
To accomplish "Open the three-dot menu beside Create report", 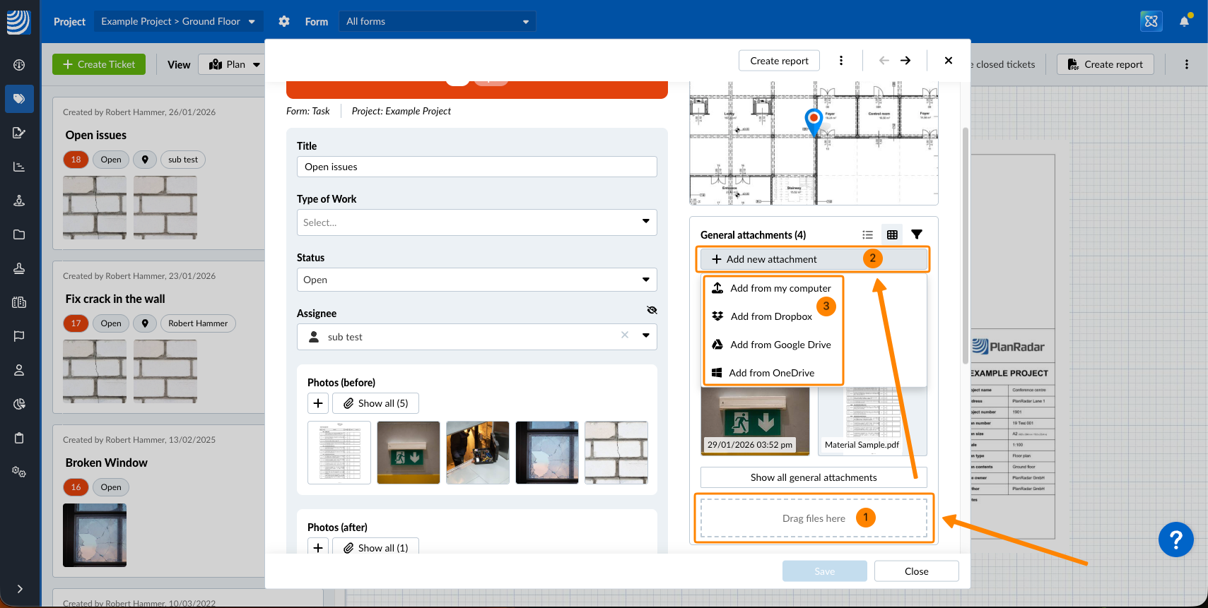I will tap(841, 61).
